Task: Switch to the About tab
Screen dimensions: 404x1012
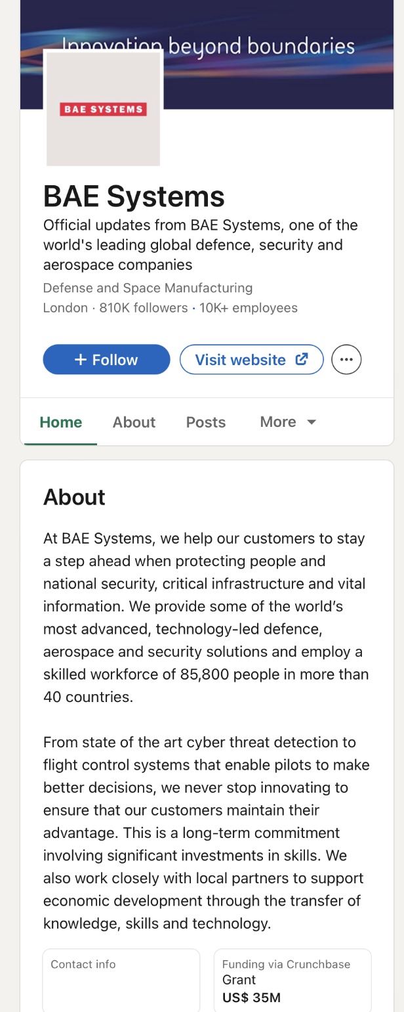Action: (134, 422)
